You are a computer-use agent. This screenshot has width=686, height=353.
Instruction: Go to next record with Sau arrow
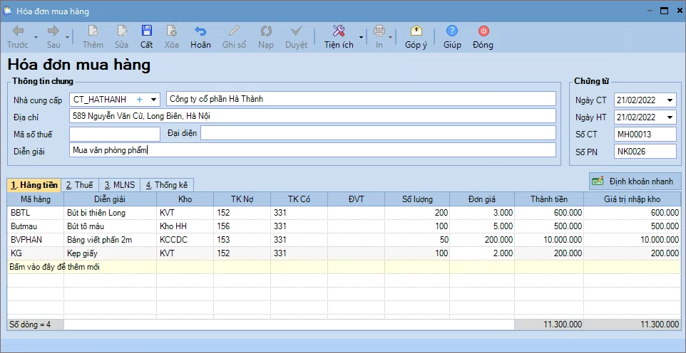[53, 31]
